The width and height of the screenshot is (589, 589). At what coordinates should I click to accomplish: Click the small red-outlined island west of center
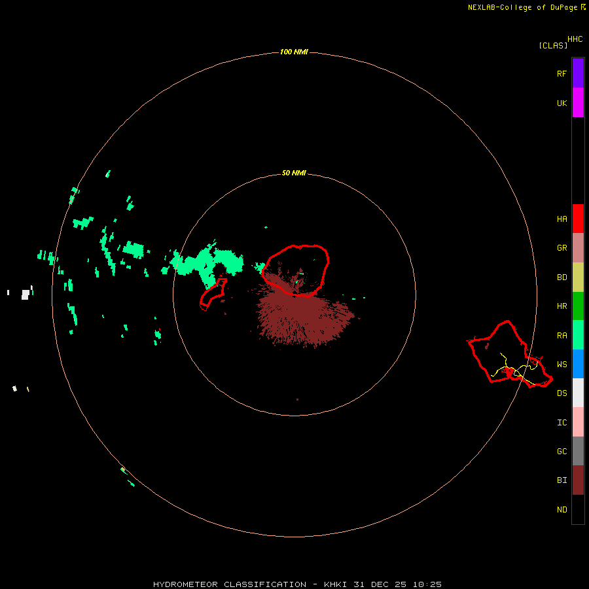pyautogui.click(x=213, y=294)
